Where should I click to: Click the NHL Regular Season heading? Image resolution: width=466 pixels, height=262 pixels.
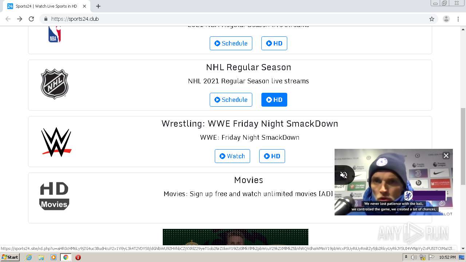click(x=249, y=67)
